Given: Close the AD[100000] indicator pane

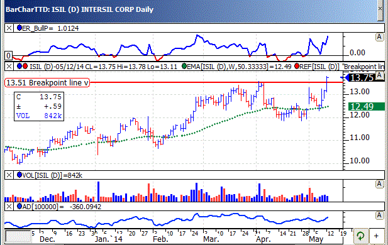Looking at the screenshot, I should [x=9, y=207].
